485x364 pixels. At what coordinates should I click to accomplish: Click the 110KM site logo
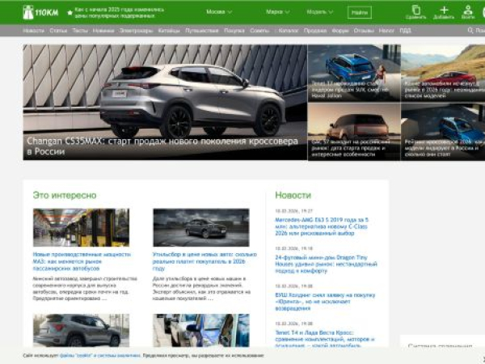40,12
